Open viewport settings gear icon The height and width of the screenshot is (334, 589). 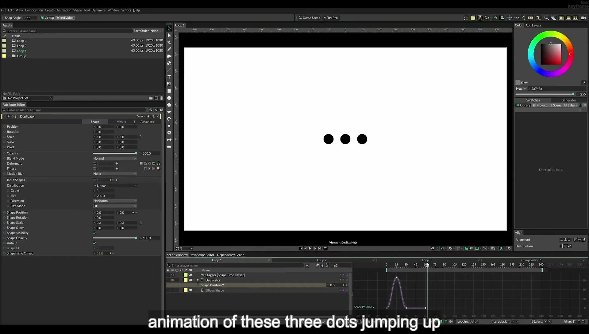509,248
